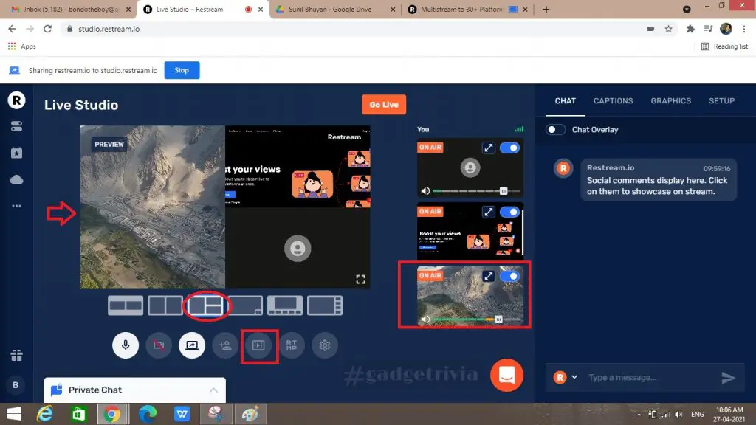Click the gift box icon in sidebar
This screenshot has height=425, width=756.
pos(16,356)
